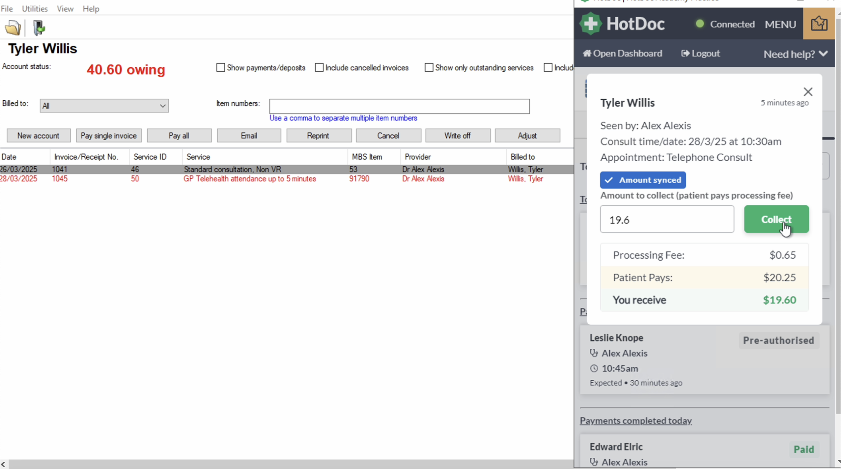
Task: Click the Email button
Action: pyautogui.click(x=249, y=135)
